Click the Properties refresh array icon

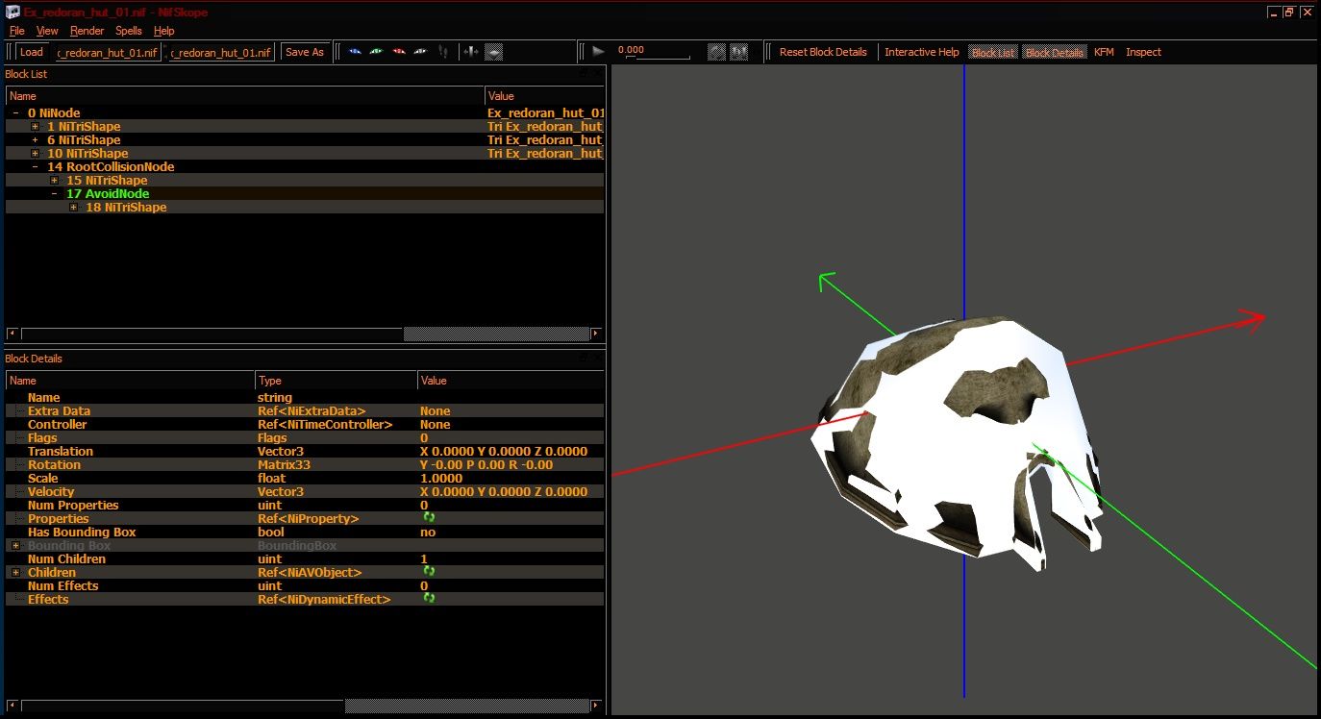coord(429,518)
